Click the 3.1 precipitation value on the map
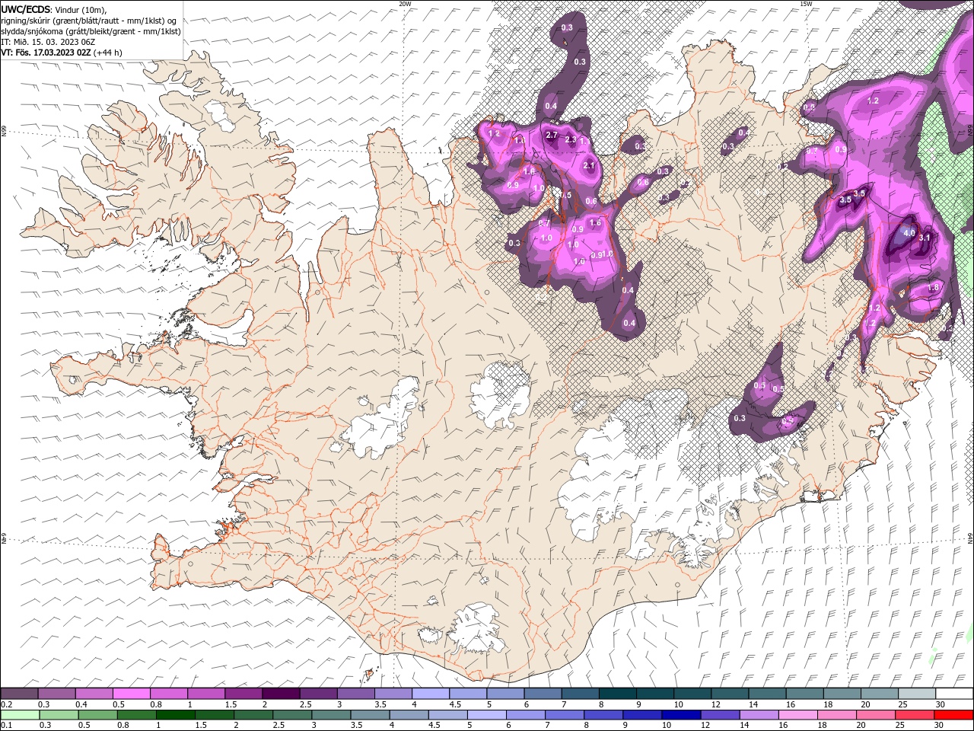 pos(925,238)
